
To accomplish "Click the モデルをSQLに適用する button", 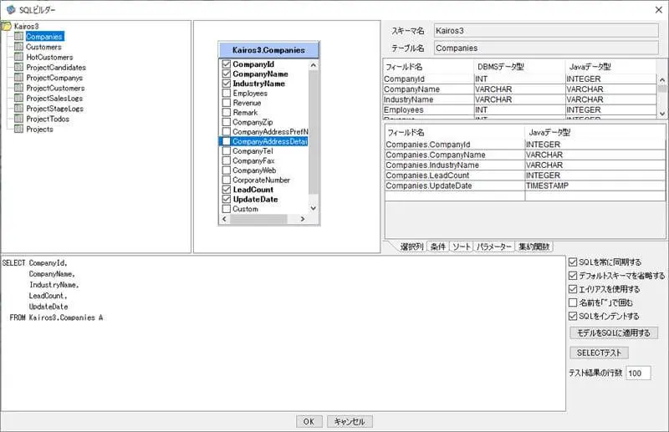I will click(614, 333).
